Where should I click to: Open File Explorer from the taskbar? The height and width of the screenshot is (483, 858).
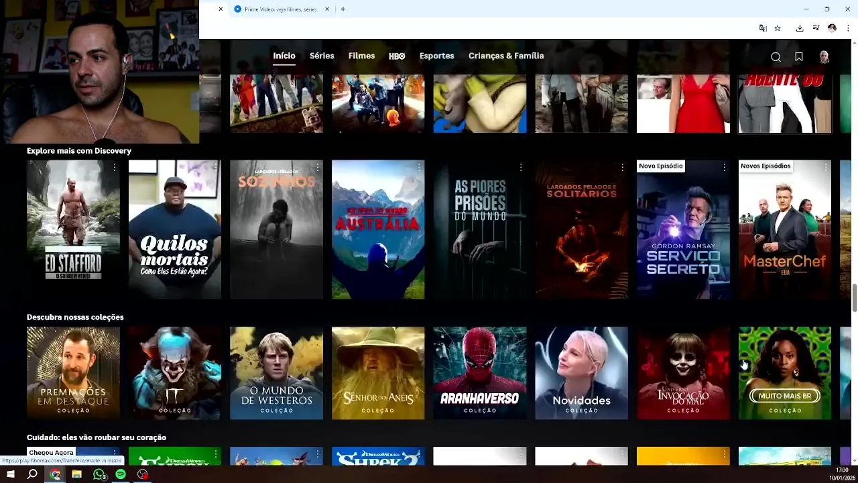[76, 474]
